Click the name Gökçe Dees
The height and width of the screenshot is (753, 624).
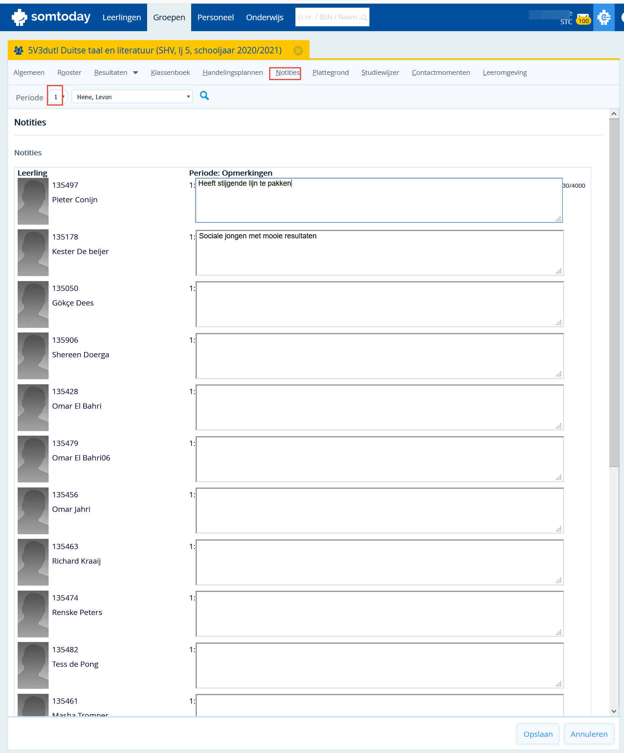point(73,303)
